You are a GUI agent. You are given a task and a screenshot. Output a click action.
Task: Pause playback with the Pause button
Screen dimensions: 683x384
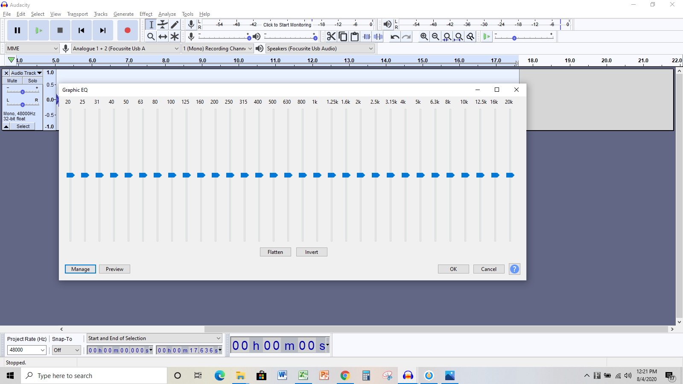[x=18, y=30]
